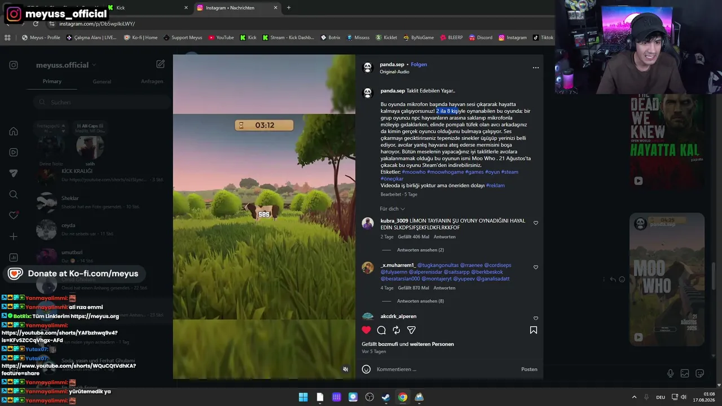722x406 pixels.
Task: Open Reels from the Instagram sidebar
Action: [x=14, y=152]
